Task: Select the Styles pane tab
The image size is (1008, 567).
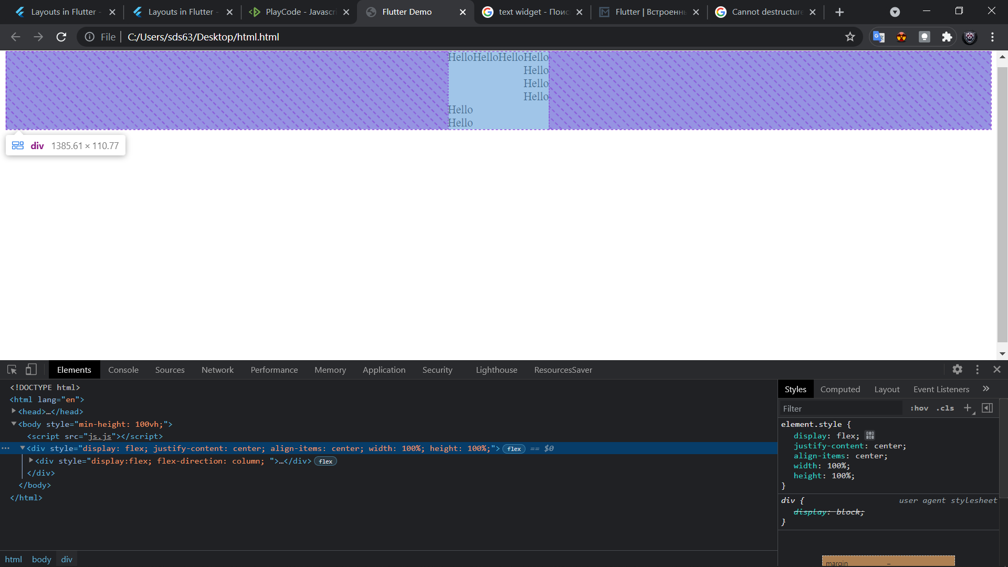Action: tap(795, 389)
